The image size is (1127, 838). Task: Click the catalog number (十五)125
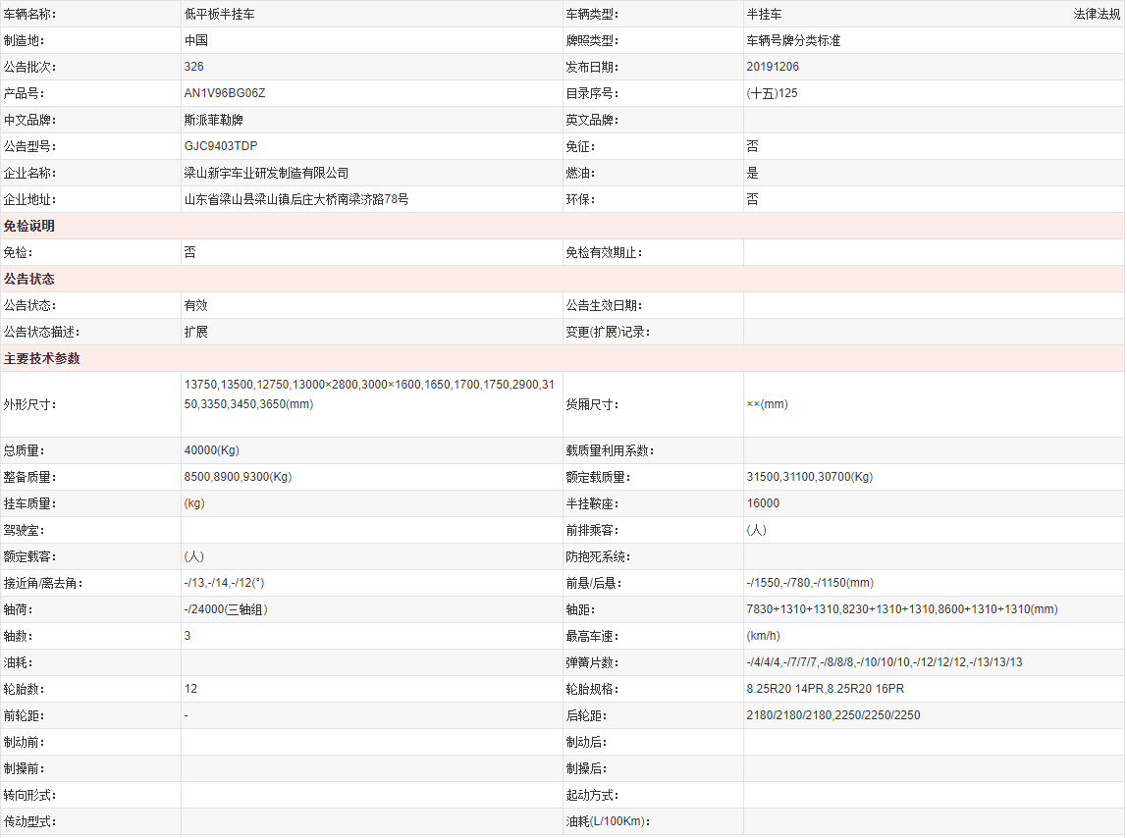click(772, 93)
